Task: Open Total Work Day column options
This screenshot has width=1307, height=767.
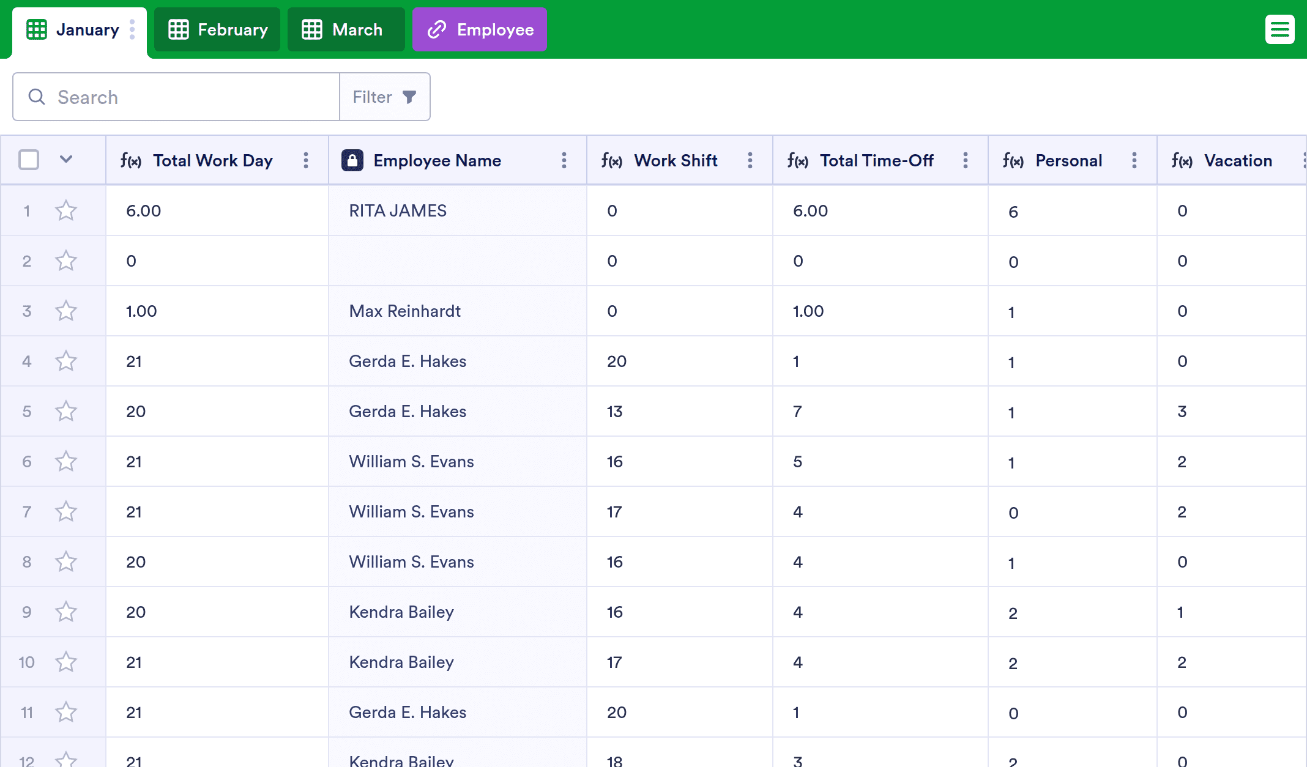Action: click(306, 160)
